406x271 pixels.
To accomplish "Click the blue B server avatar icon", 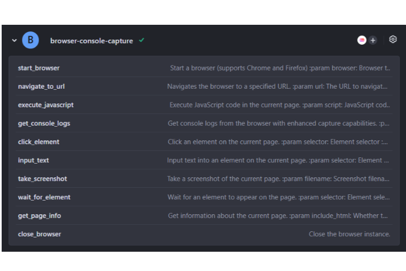I will click(30, 40).
